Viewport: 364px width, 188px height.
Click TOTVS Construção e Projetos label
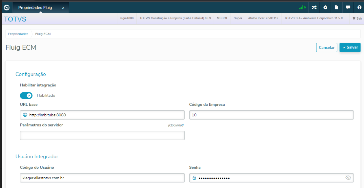(x=175, y=18)
